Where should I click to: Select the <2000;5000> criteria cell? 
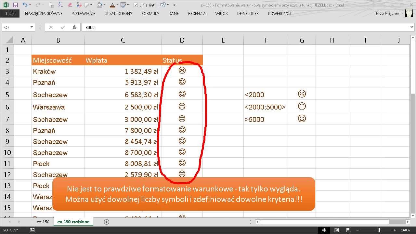[x=266, y=107]
